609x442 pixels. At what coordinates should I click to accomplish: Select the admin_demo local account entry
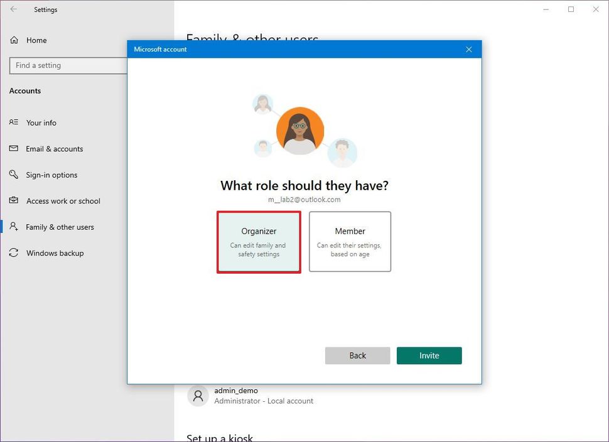point(264,396)
